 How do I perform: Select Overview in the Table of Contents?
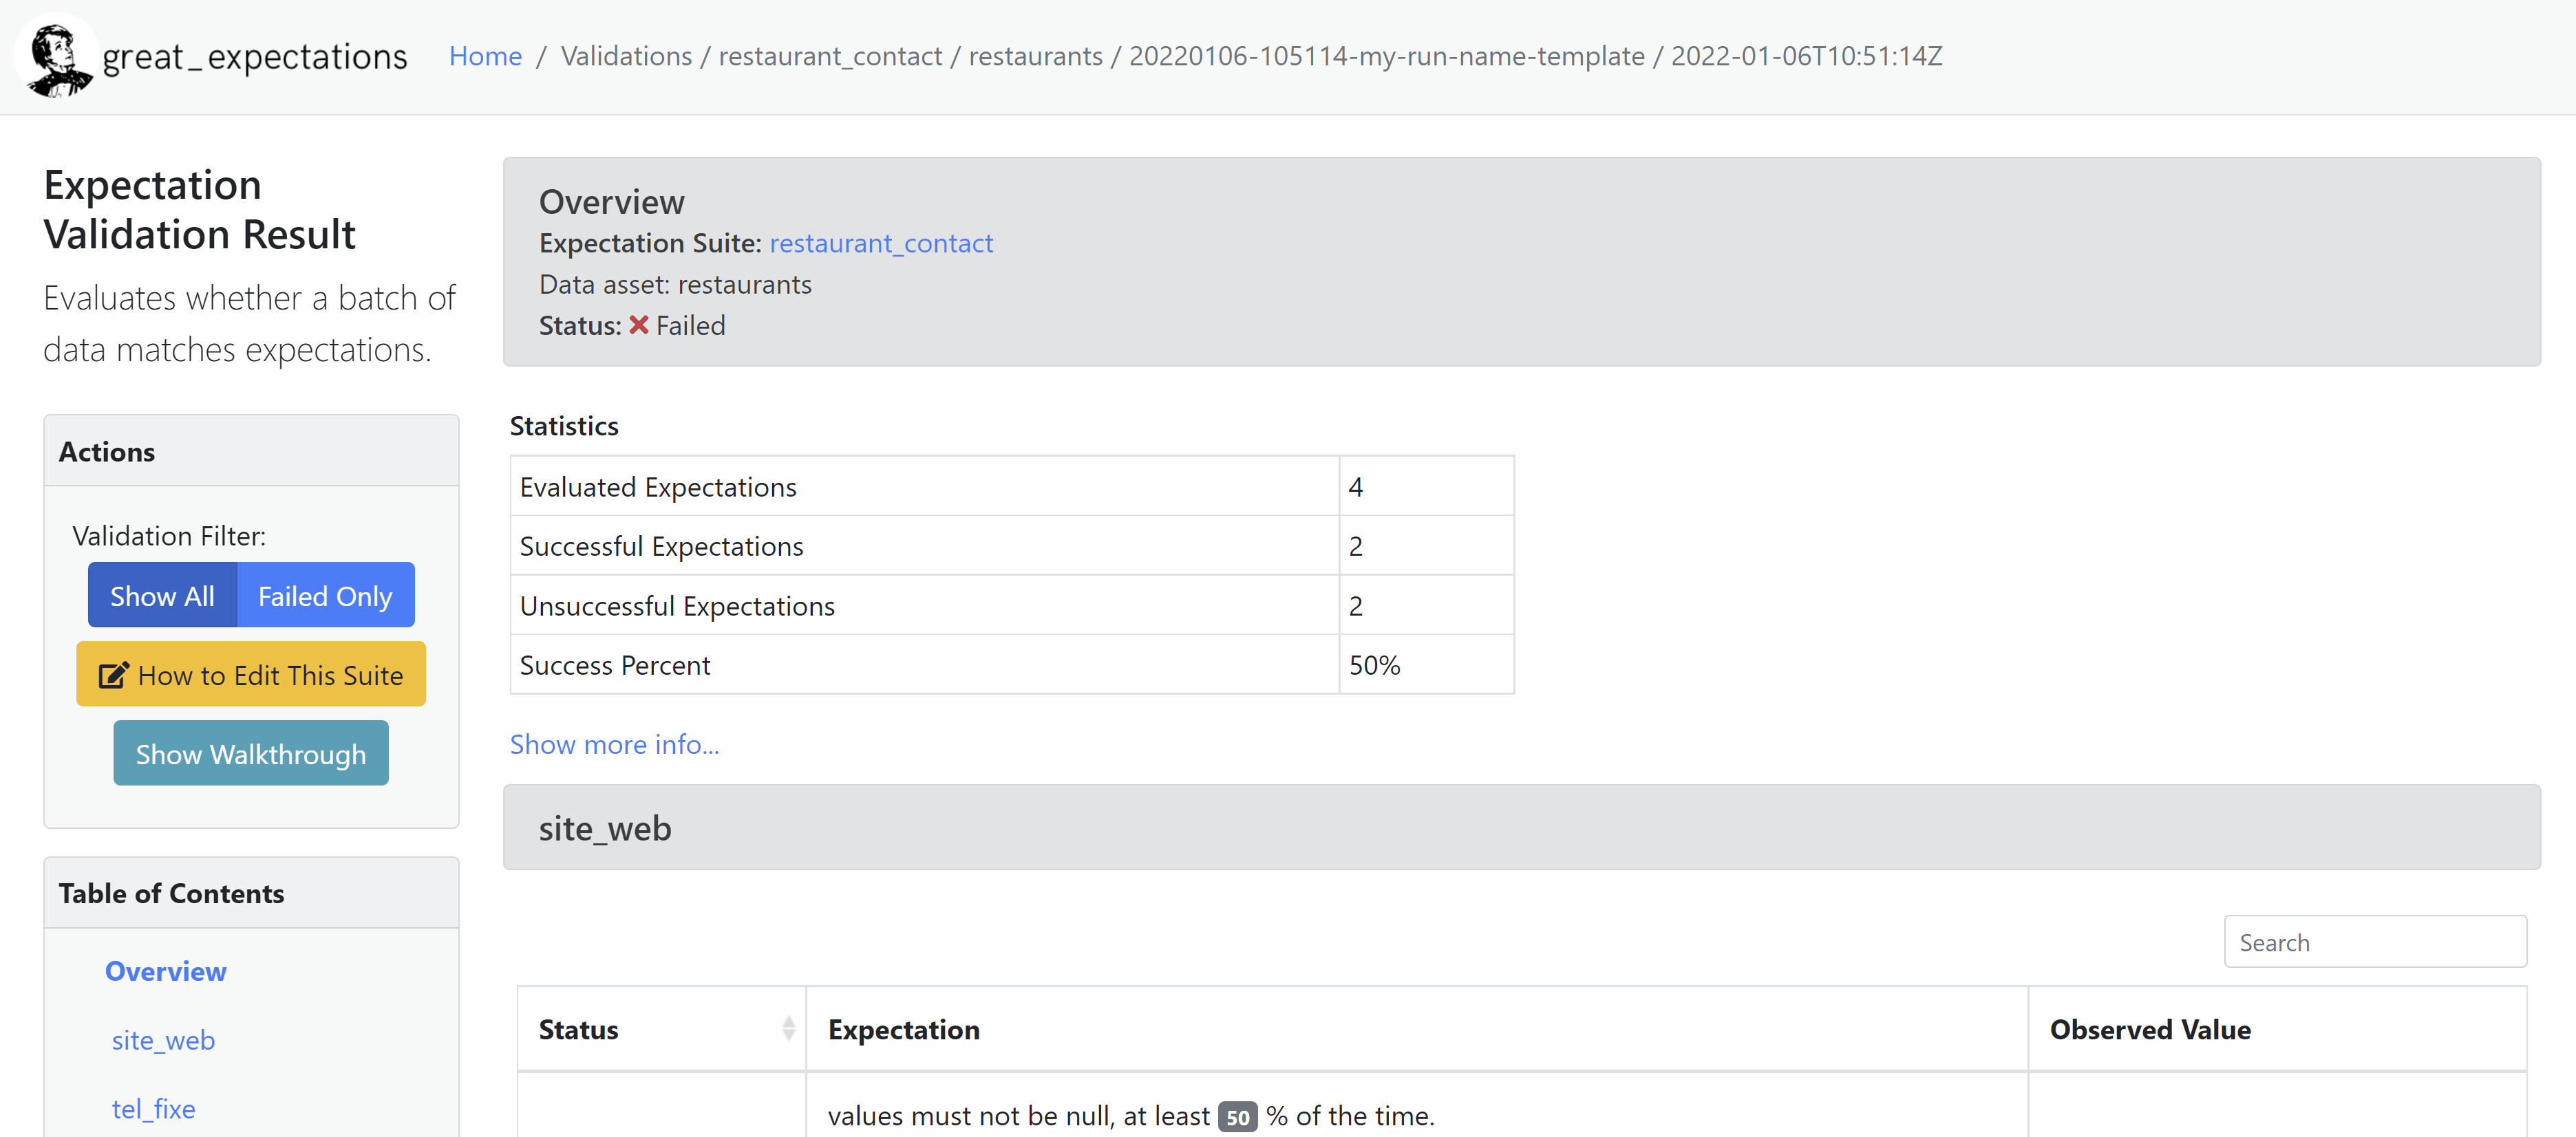pos(165,970)
